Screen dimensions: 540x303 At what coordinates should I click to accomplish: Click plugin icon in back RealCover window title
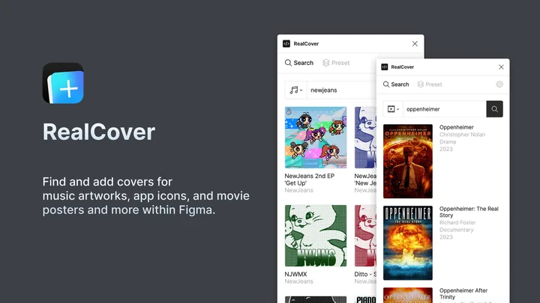[x=286, y=43]
